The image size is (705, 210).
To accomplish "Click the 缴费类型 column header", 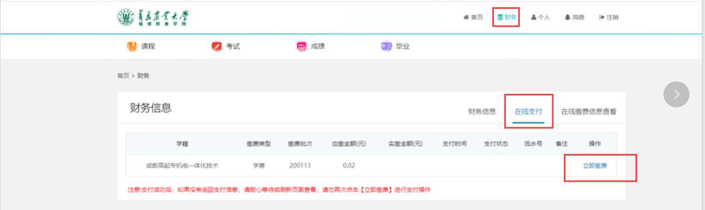I will click(258, 144).
